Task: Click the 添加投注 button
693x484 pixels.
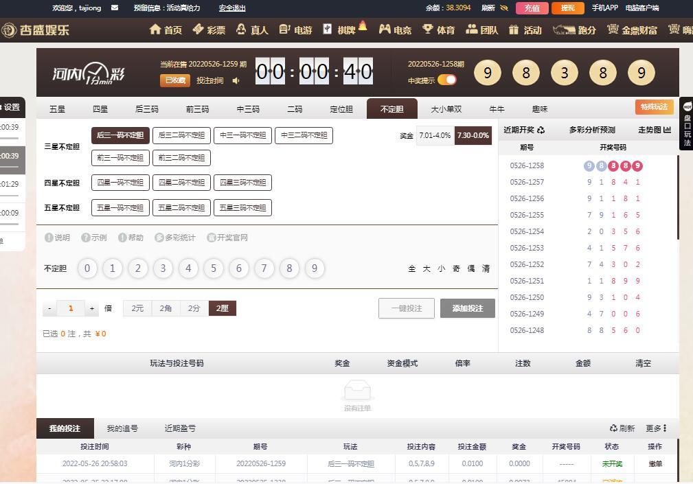Action: (467, 308)
